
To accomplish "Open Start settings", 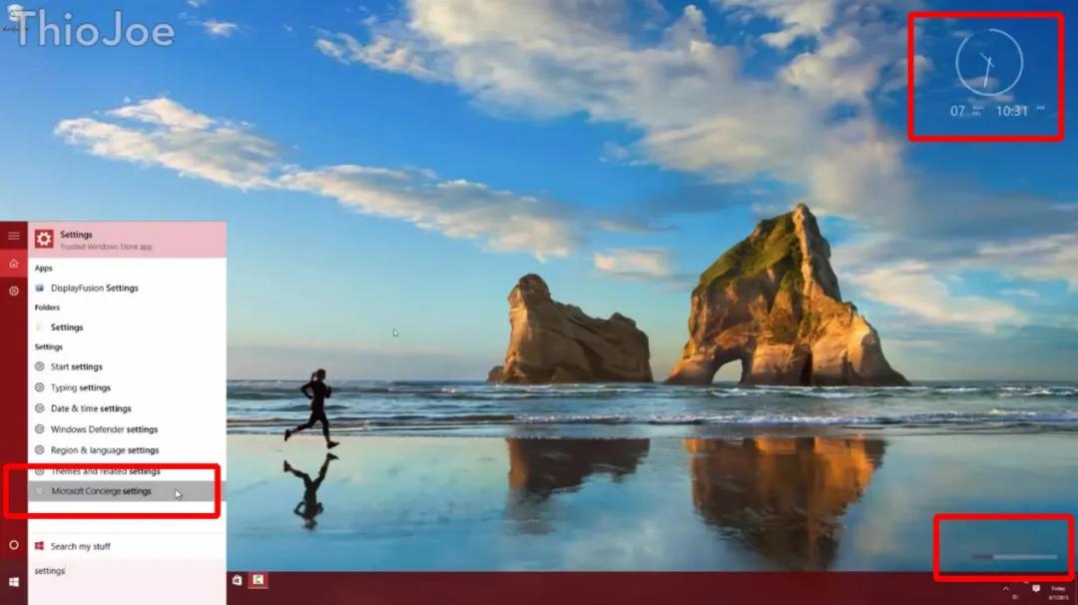I will pyautogui.click(x=78, y=366).
